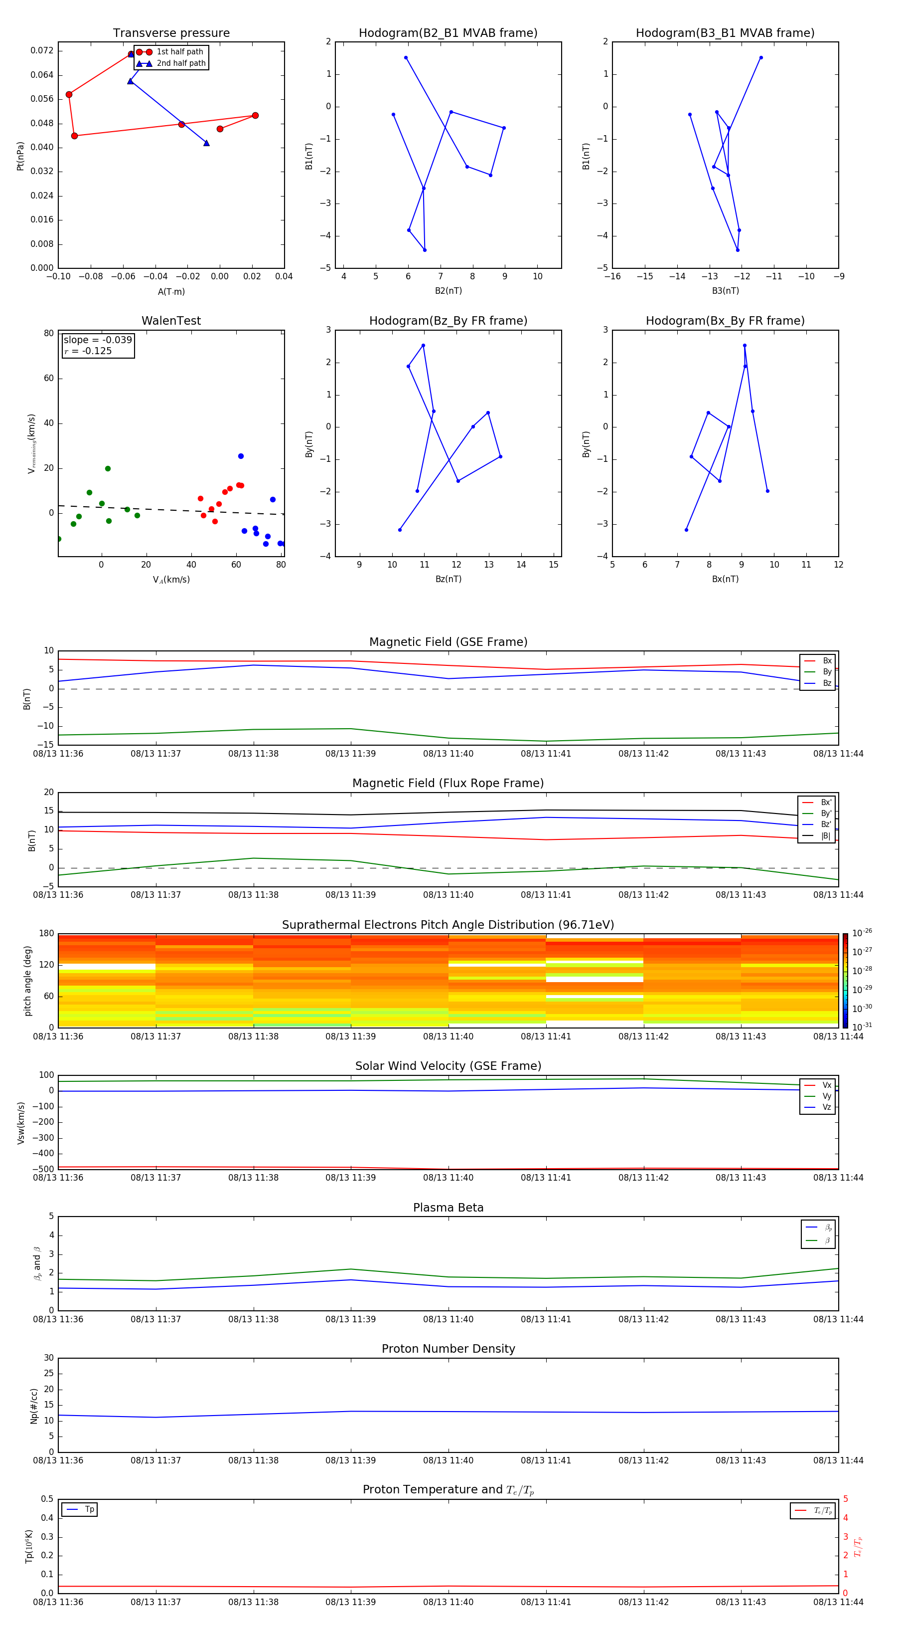
Task: Click the Suprathermal Electrons Pitch Angle title
Action: coord(448,925)
